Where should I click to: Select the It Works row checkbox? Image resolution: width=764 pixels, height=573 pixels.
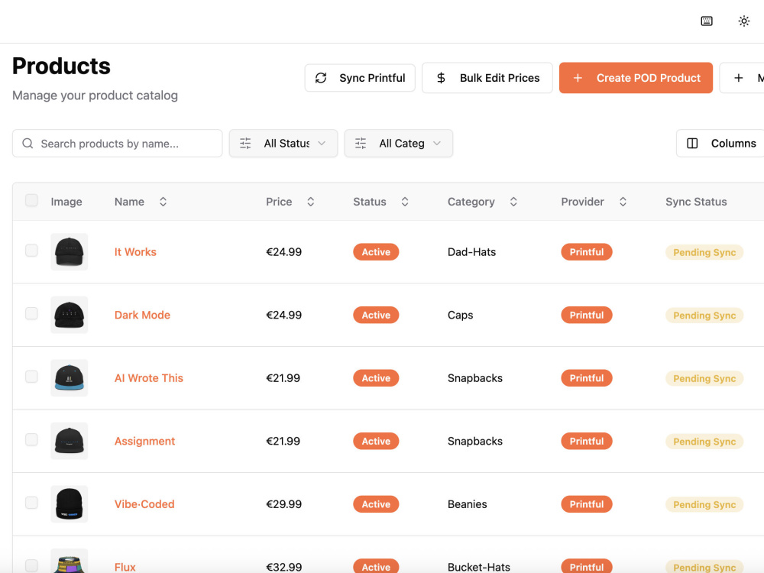31,251
